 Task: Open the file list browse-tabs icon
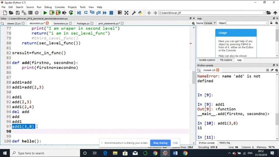[x=30, y=13]
